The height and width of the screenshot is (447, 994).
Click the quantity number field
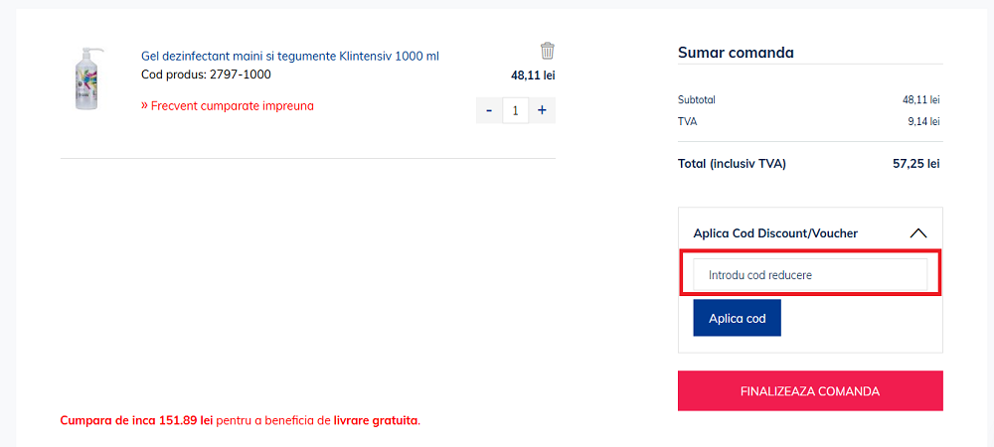[515, 109]
